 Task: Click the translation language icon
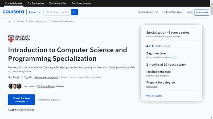point(10,77)
